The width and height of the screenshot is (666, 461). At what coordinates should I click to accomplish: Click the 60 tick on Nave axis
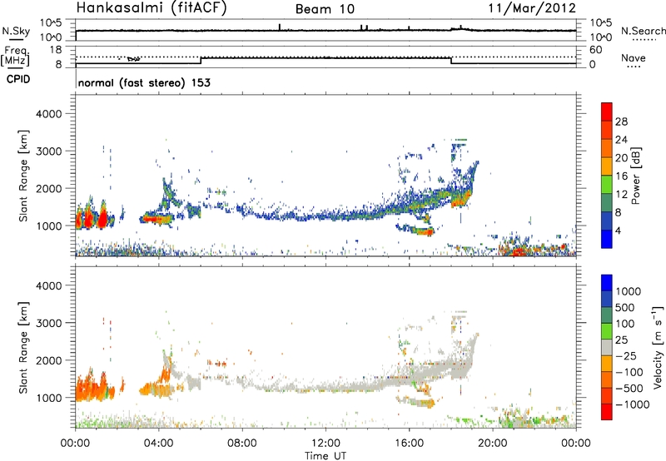595,50
